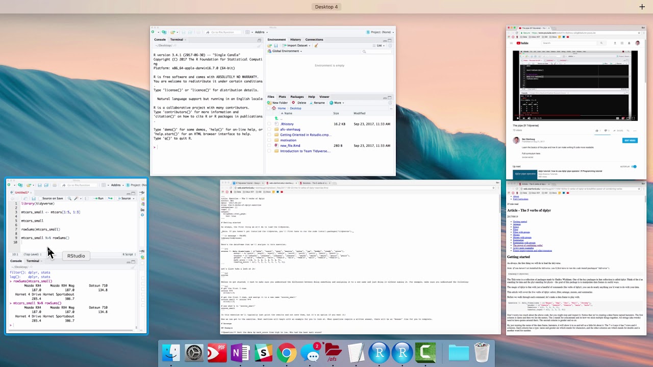This screenshot has width=653, height=367.
Task: Save the Untitled1 script with the editor's disk icon
Action: point(33,198)
